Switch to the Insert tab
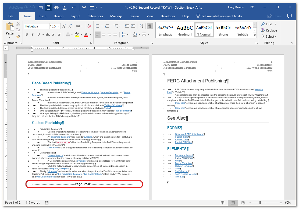This screenshot has height=209, width=299. (x=42, y=16)
